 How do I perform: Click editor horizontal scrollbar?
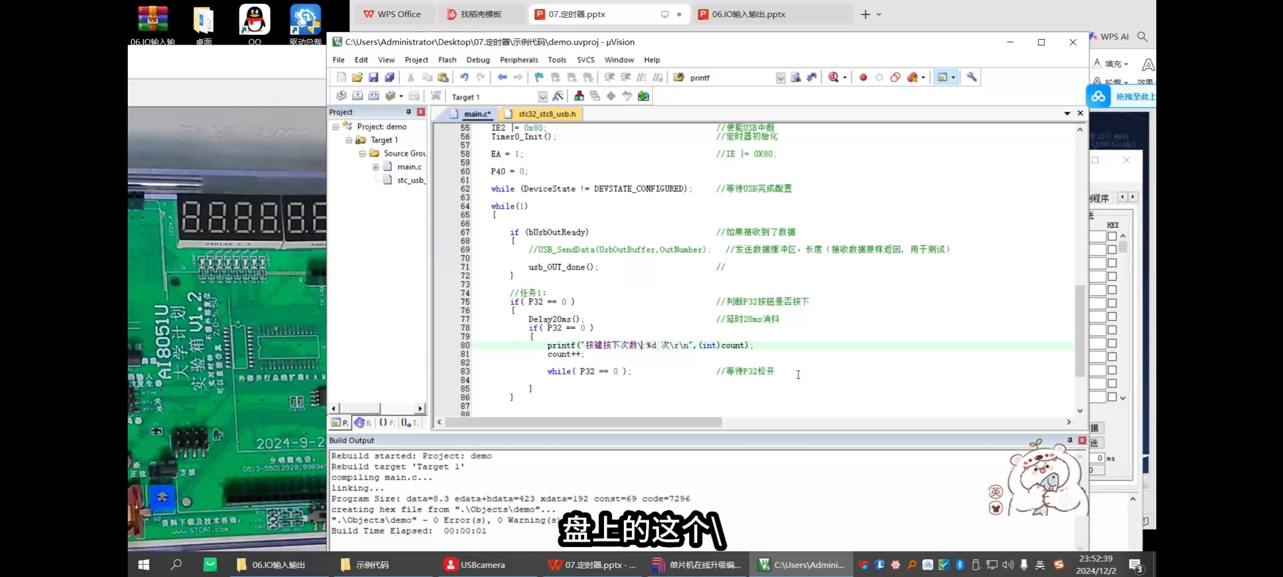tap(583, 422)
